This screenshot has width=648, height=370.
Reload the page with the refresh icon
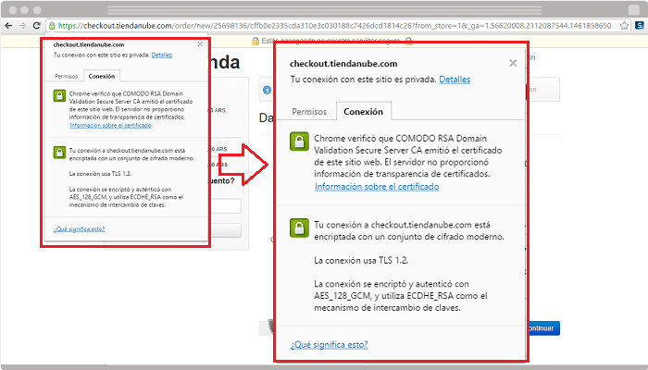(x=36, y=26)
